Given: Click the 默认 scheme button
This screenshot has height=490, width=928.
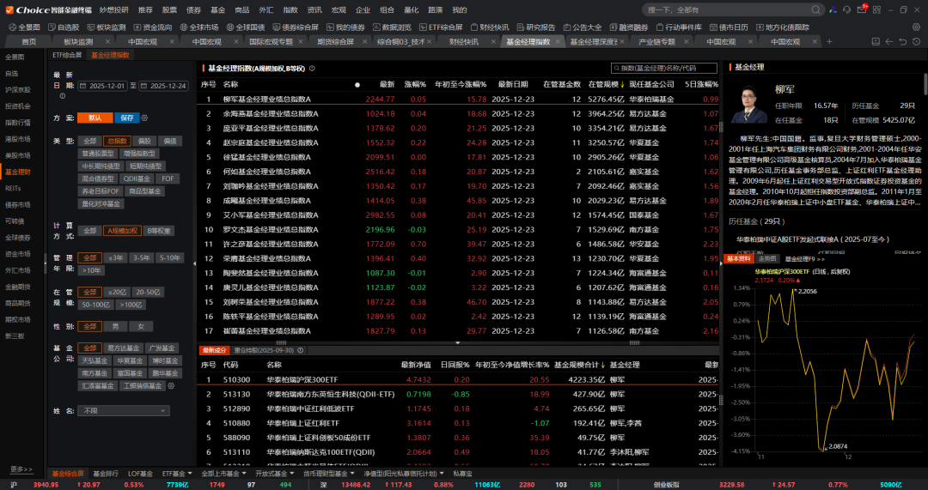Looking at the screenshot, I should tap(95, 118).
